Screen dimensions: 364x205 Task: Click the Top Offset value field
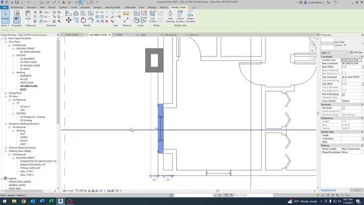(351, 84)
